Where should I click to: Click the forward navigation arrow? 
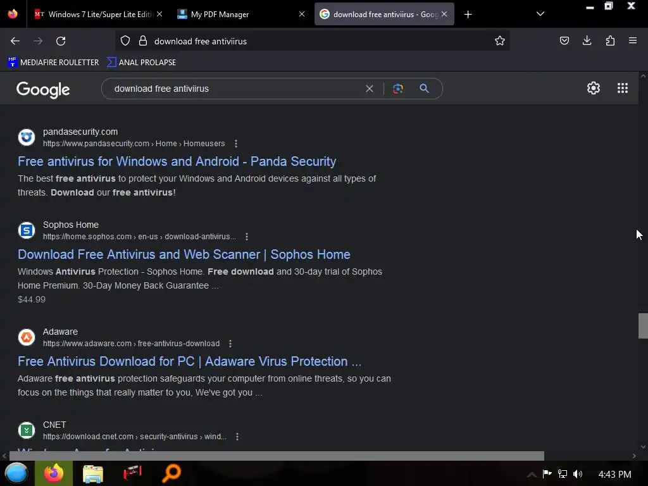coord(38,41)
